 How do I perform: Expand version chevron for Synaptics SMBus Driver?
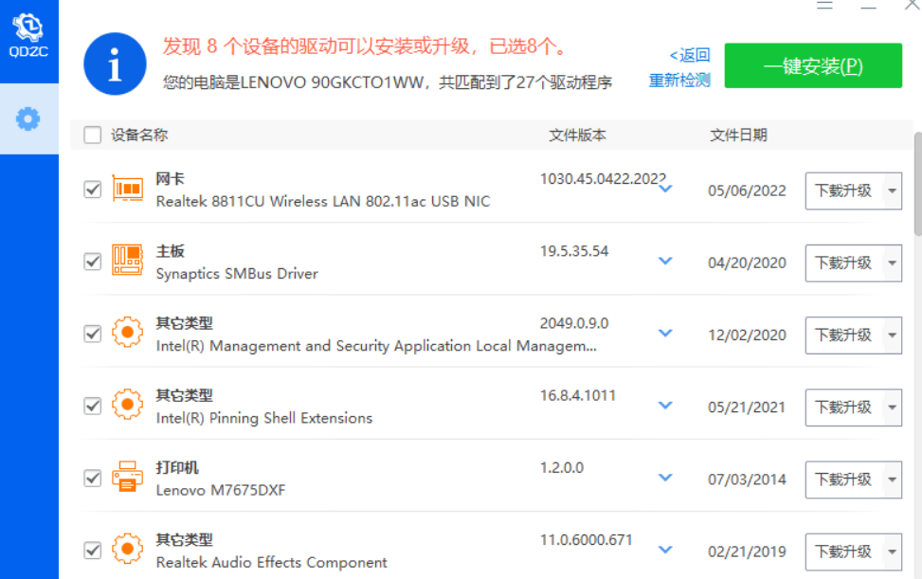665,262
